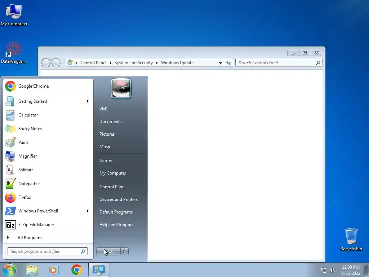Focus the Search programs and files box

(48, 251)
